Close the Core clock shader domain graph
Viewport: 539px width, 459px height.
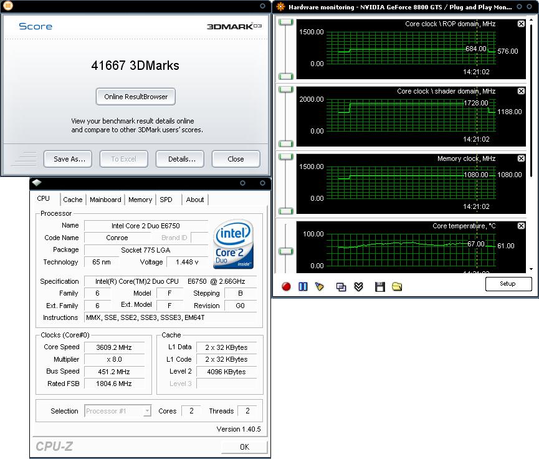click(x=521, y=91)
